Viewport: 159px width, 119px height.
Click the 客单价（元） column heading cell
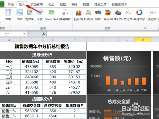[74, 62]
